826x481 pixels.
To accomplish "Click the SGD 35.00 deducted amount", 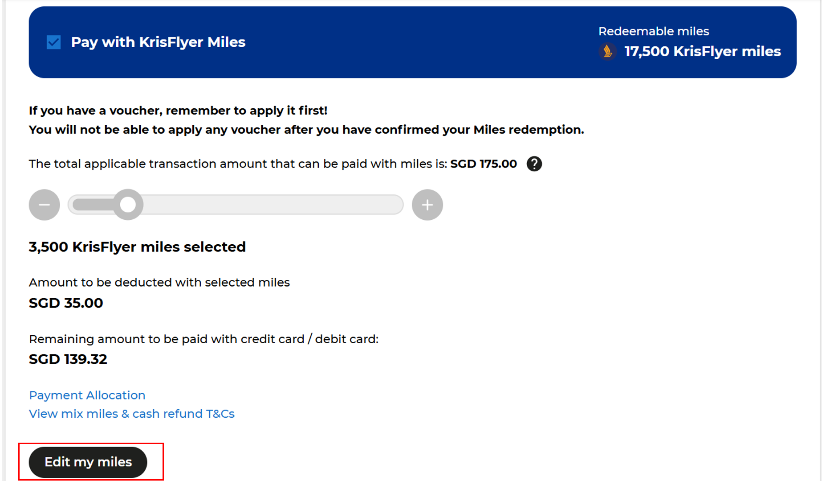I will point(66,303).
